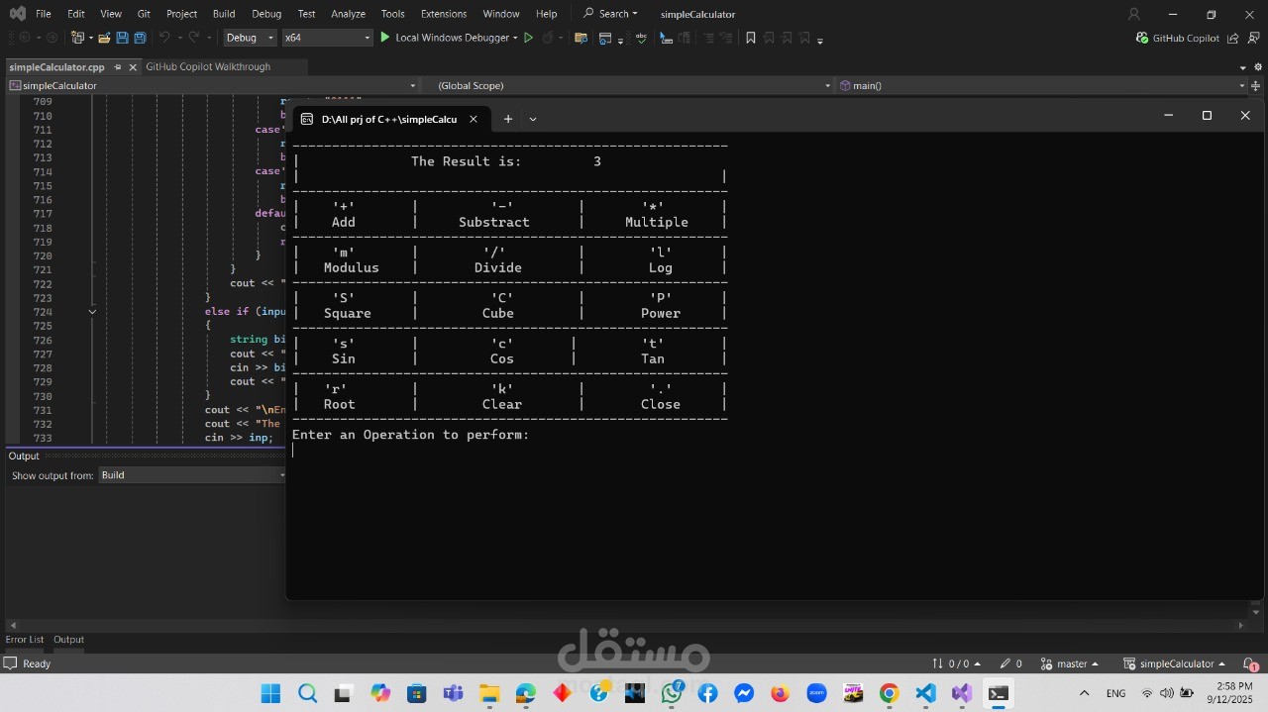Click the New Project icon in toolbar
The width and height of the screenshot is (1268, 712).
click(x=77, y=38)
